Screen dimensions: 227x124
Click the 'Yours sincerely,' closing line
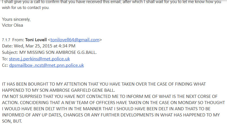pyautogui.click(x=16, y=19)
